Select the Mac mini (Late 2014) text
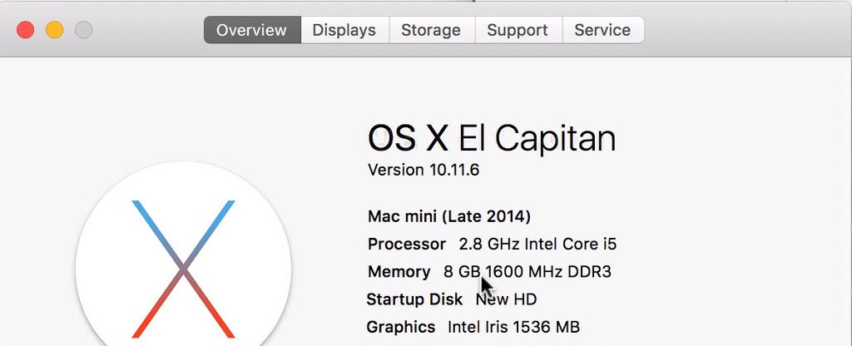 coord(448,217)
